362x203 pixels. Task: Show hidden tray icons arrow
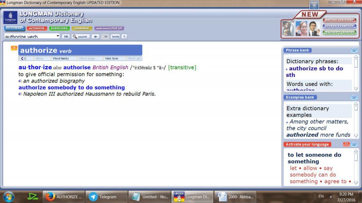(x=331, y=197)
